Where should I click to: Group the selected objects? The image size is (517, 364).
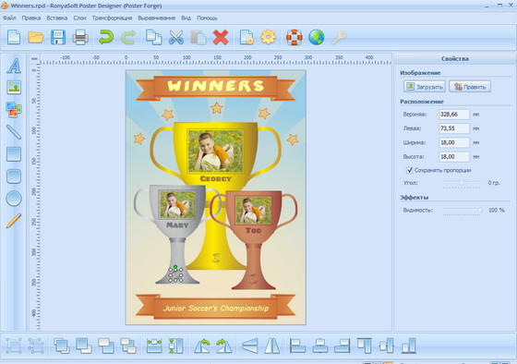[x=14, y=346]
